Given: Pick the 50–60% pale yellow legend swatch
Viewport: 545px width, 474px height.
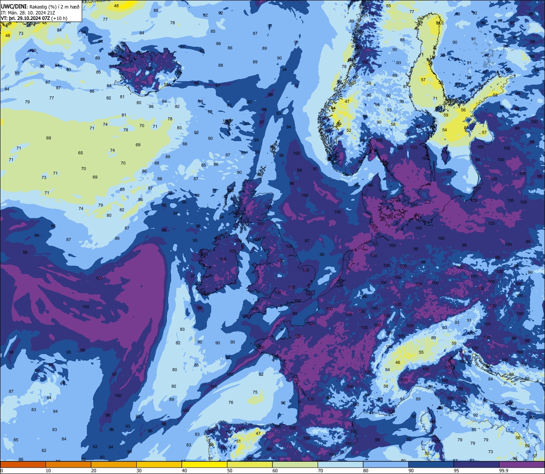Looking at the screenshot, I should tap(250, 464).
